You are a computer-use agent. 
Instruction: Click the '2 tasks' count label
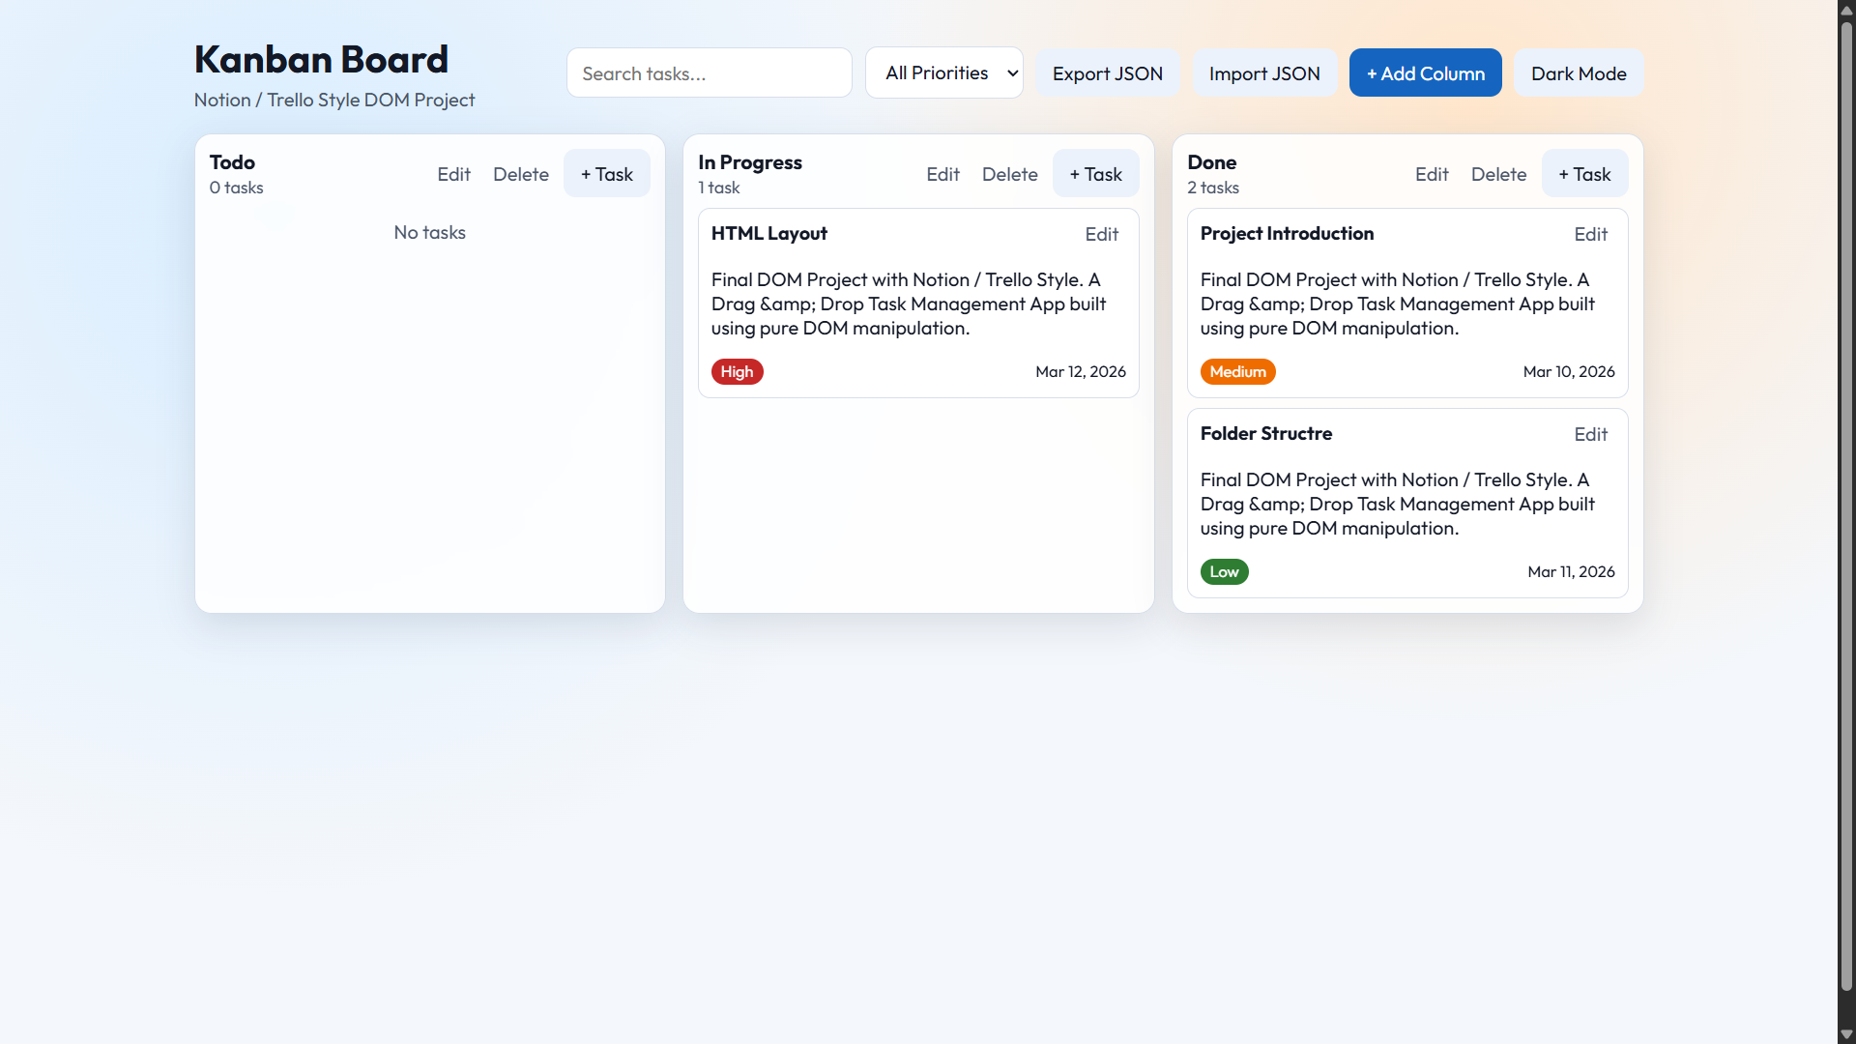1213,188
